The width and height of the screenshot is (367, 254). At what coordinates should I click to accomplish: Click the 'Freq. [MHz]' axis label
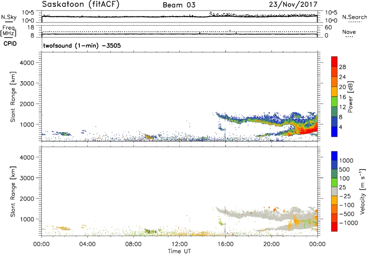(8, 31)
